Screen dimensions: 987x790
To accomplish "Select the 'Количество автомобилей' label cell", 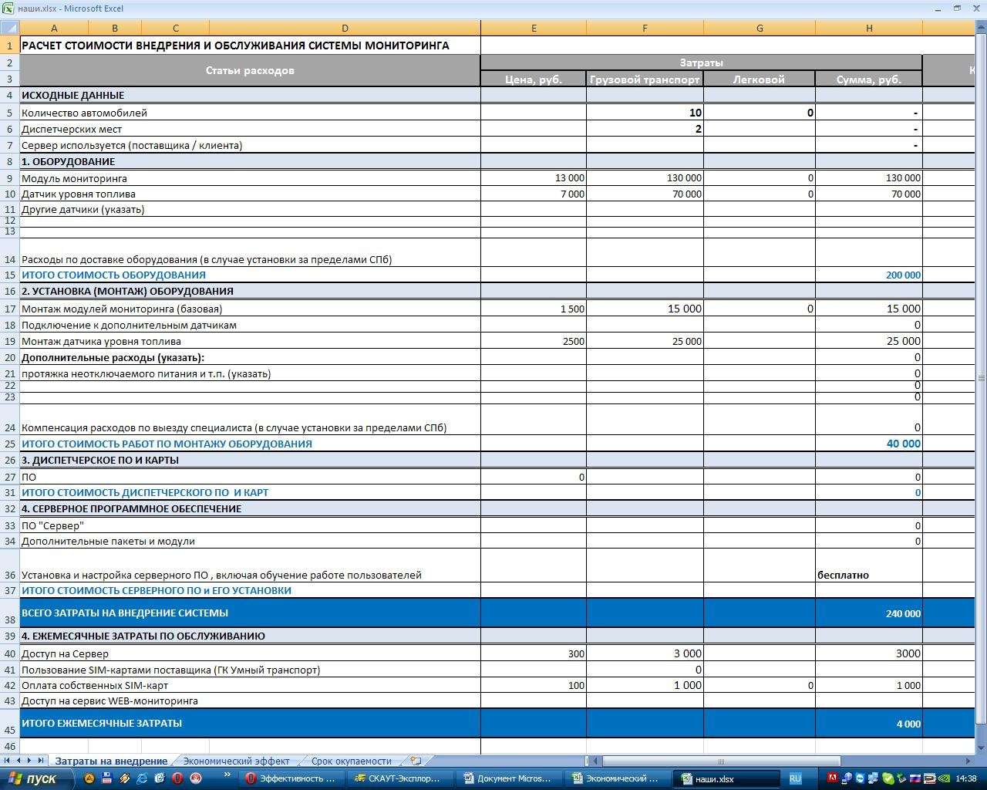I will click(x=250, y=113).
